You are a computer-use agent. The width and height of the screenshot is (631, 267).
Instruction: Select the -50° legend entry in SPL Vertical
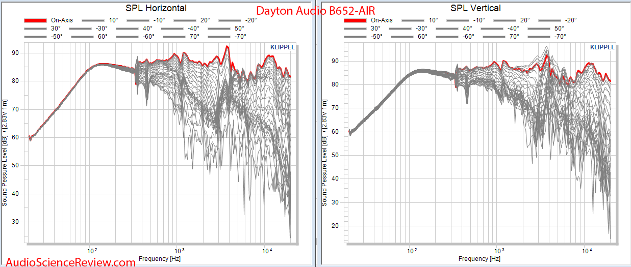pyautogui.click(x=363, y=37)
